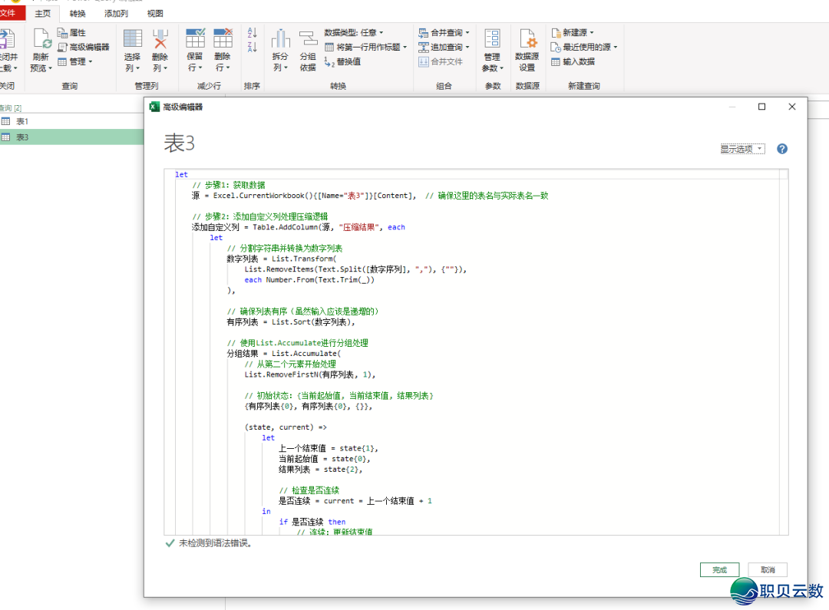Viewport: 829px width, 610px height.
Task: Click the line 分组结果 = List.Accumulate(
Action: 284,354
